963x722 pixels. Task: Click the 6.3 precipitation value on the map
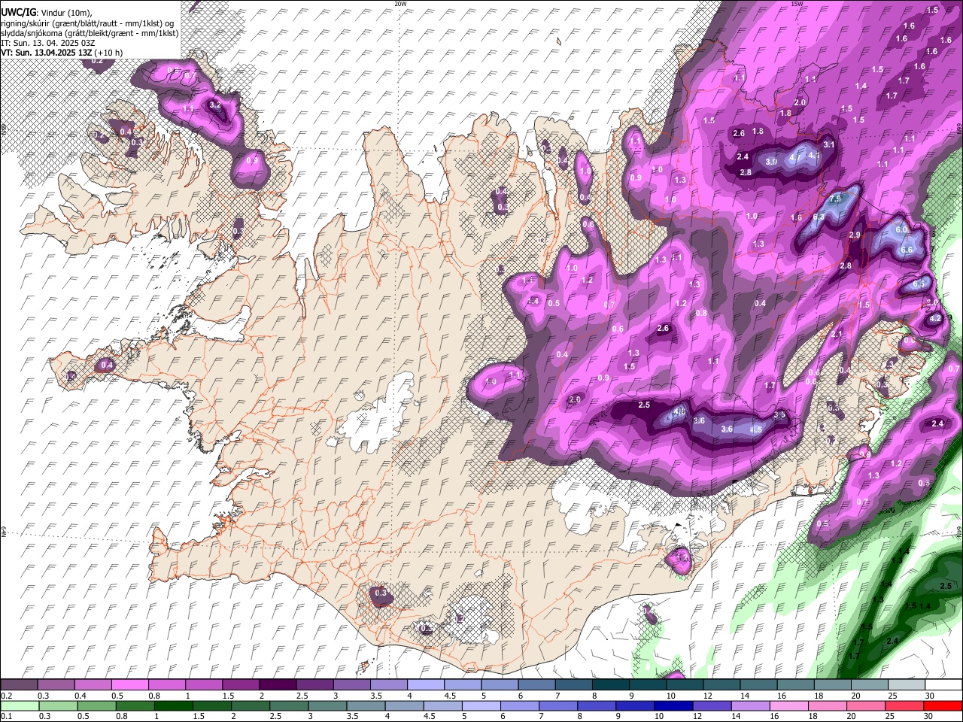click(x=819, y=217)
